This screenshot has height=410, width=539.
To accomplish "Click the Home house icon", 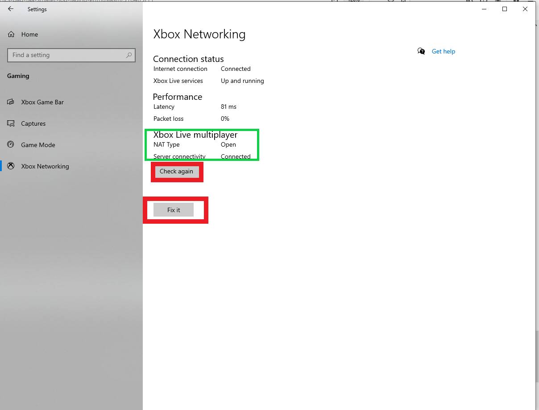I will 11,34.
